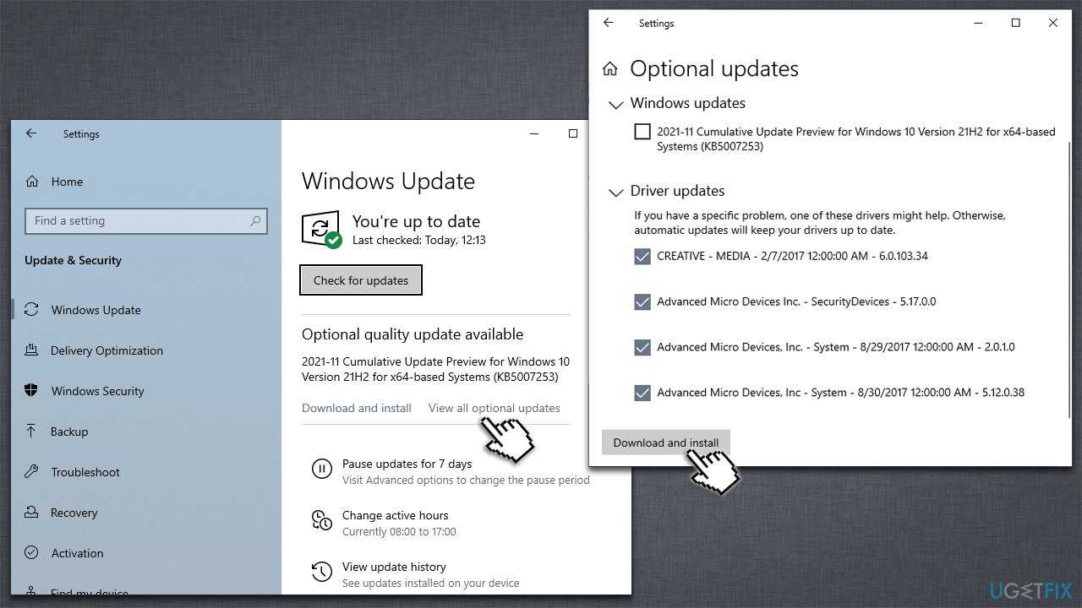
Task: Maximize the Windows Update settings window
Action: coord(573,133)
